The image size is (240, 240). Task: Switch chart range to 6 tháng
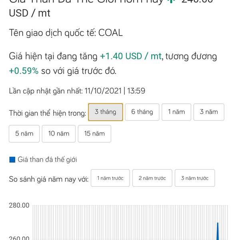(142, 112)
